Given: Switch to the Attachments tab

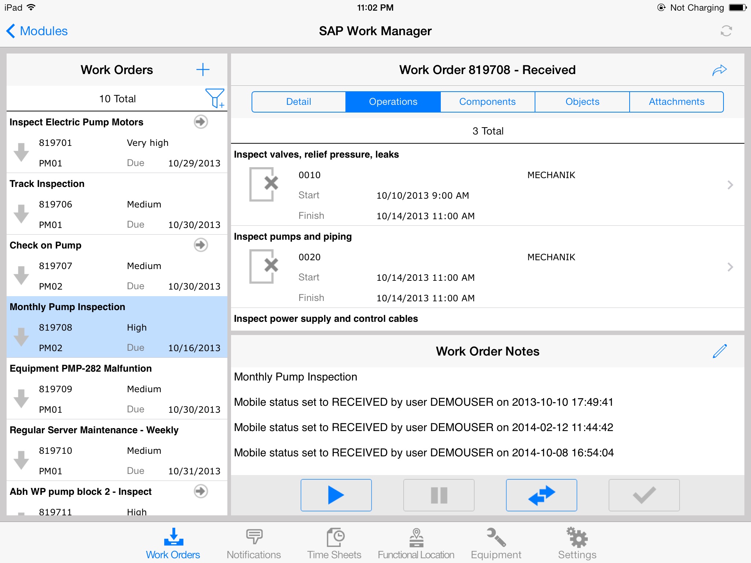Looking at the screenshot, I should [x=676, y=102].
